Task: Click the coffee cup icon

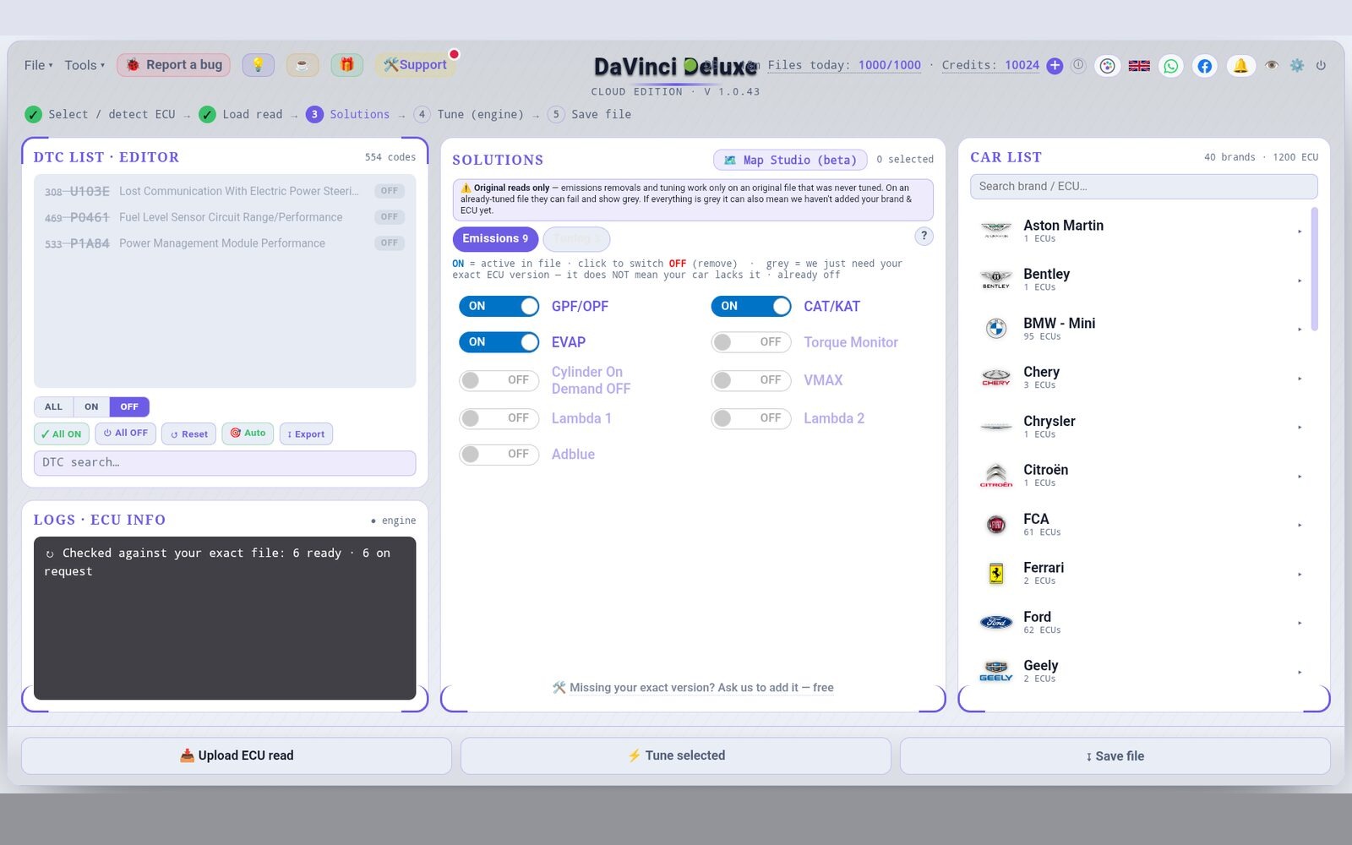Action: pyautogui.click(x=303, y=65)
